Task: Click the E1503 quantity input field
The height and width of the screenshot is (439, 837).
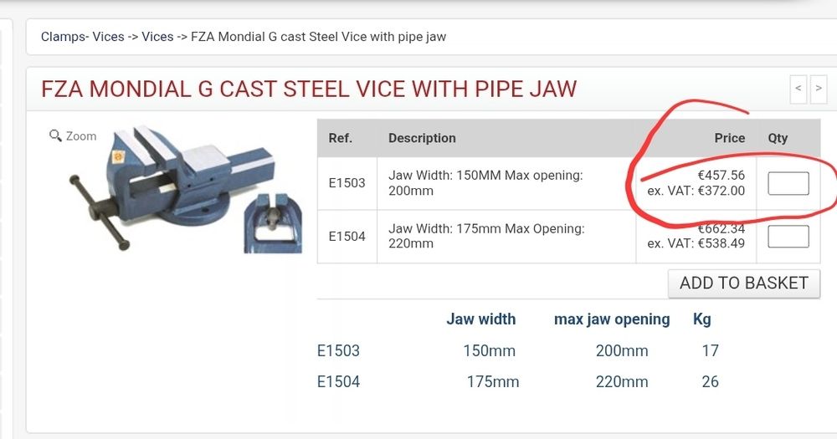Action: coord(788,183)
